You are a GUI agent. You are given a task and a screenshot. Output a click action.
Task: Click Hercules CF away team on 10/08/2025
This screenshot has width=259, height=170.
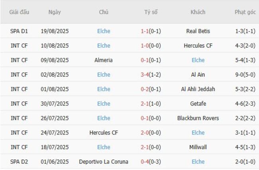(x=198, y=46)
